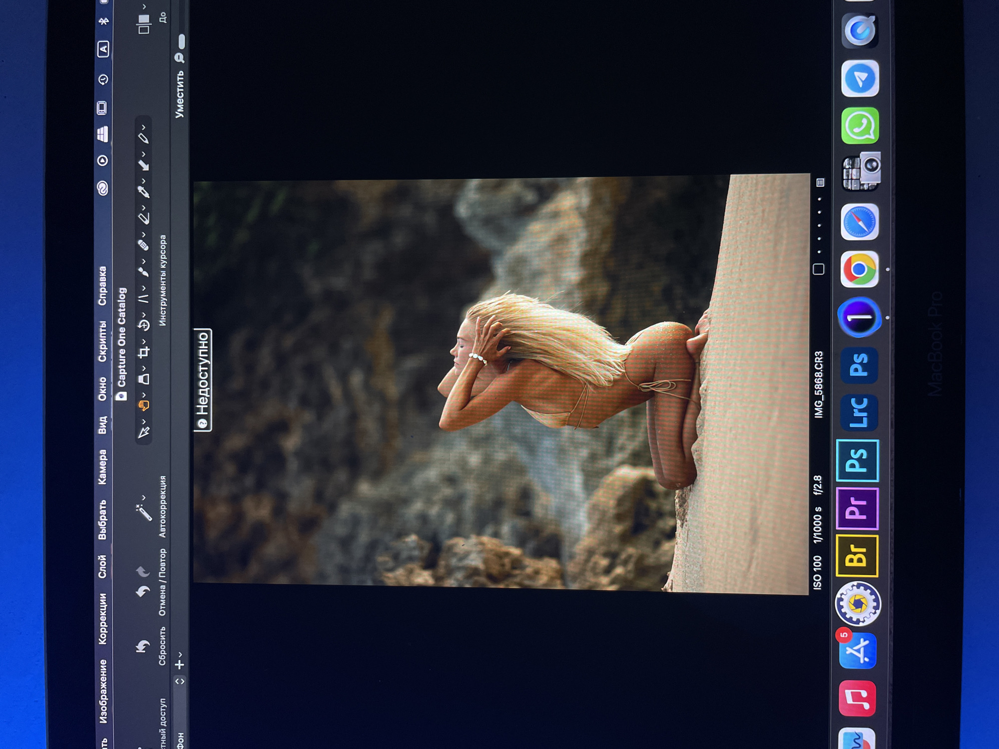
Task: Pick the Eraser mask tool
Action: 143,218
